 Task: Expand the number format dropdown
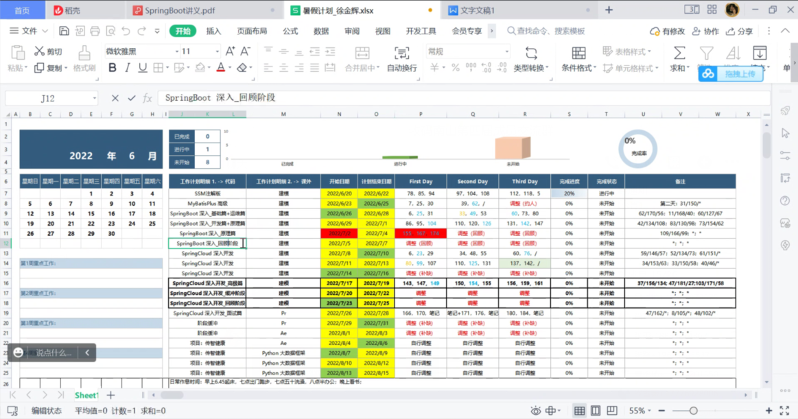507,51
